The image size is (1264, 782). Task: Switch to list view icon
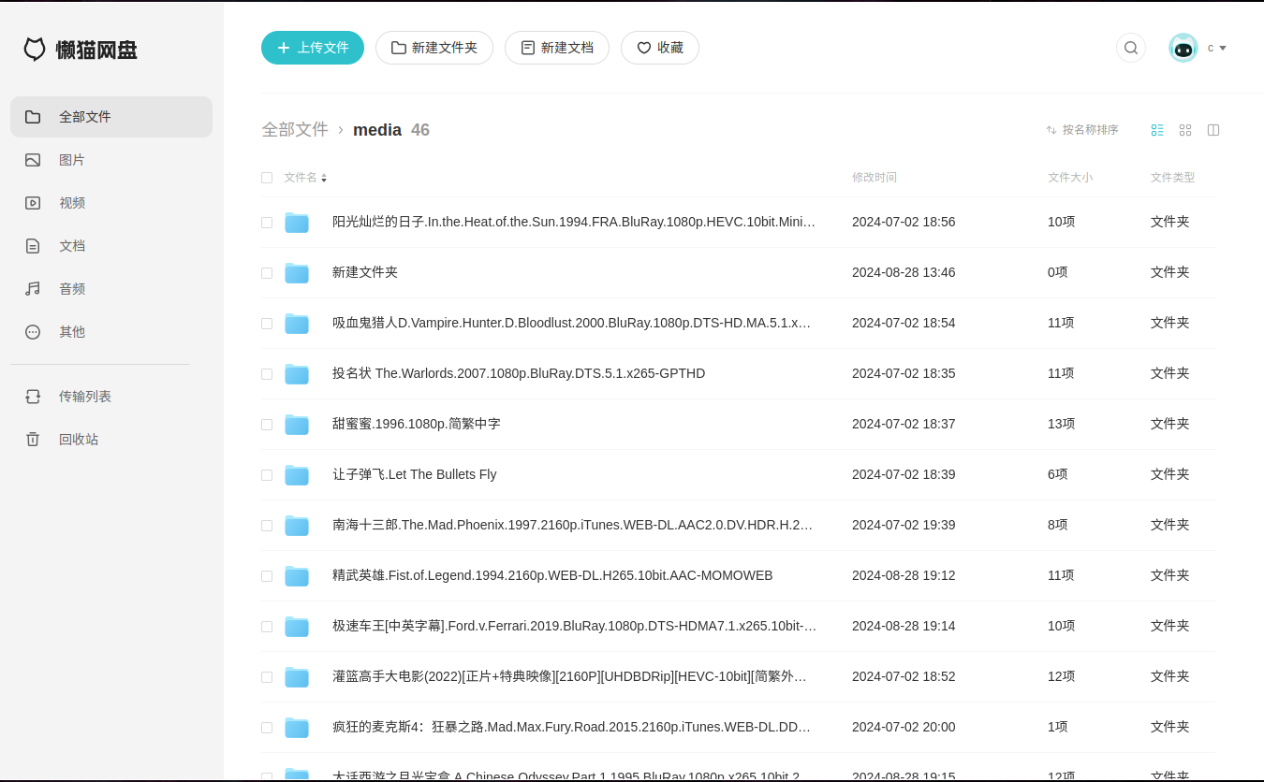1157,130
